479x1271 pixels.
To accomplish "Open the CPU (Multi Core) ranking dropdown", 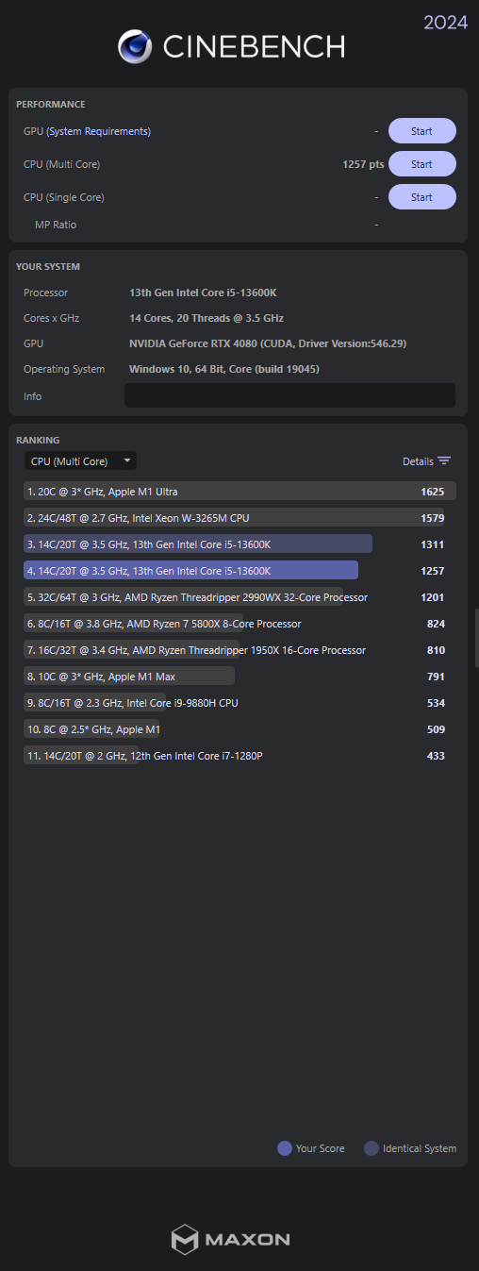I will pos(80,461).
